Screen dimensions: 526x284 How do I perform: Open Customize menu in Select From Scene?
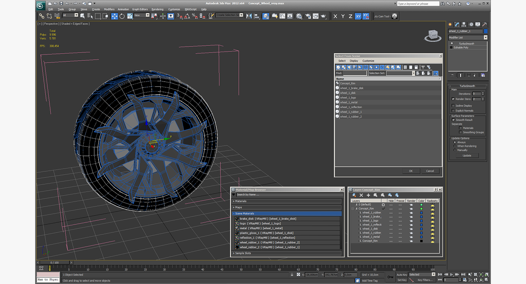click(368, 61)
